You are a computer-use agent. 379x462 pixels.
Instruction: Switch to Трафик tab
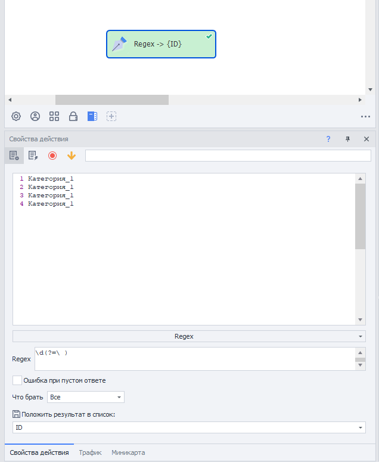(90, 452)
